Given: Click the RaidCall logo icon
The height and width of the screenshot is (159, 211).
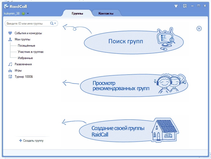Looking at the screenshot, I should click(x=6, y=6).
